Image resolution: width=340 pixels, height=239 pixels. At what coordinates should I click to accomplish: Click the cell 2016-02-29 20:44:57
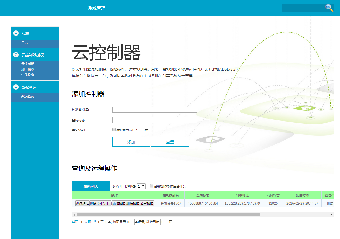[x=302, y=203]
